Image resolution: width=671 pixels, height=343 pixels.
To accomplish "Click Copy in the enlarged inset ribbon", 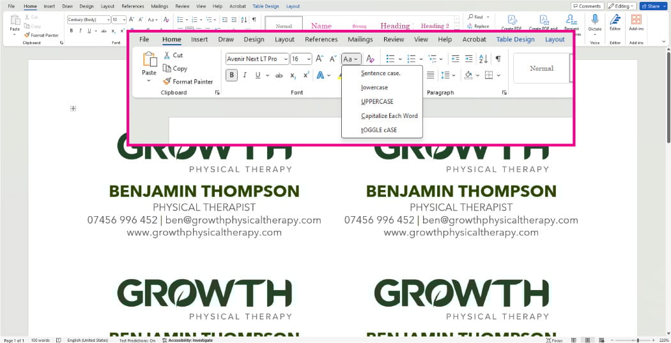I will (x=175, y=68).
